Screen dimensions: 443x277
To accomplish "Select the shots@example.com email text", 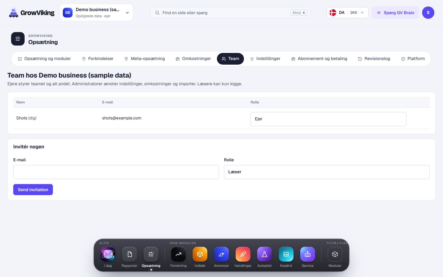I will (122, 118).
